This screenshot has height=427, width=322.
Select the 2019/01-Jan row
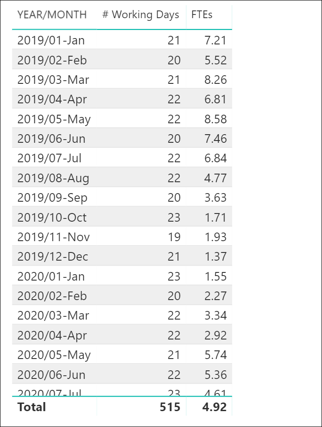pyautogui.click(x=122, y=40)
